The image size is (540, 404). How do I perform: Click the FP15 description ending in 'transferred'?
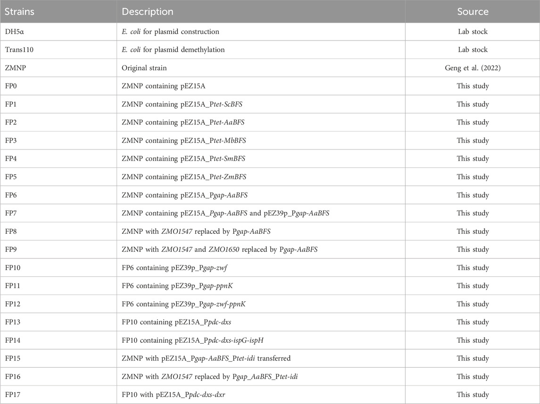click(x=261, y=358)
